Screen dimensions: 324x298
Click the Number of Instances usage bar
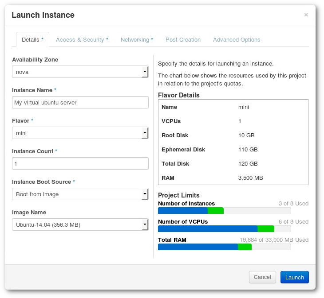point(225,211)
